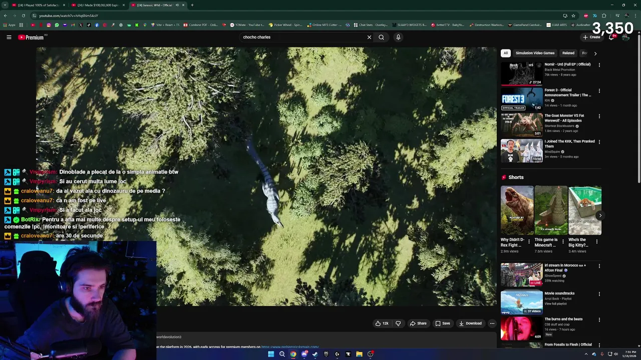
Task: Open the prehistoricdomain.com link in description
Action: tap(290, 346)
